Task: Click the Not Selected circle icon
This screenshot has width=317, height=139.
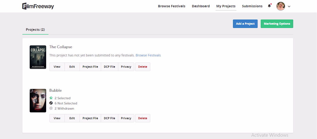Action: 51,103
